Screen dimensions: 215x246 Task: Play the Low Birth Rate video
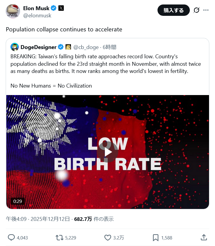pyautogui.click(x=107, y=152)
